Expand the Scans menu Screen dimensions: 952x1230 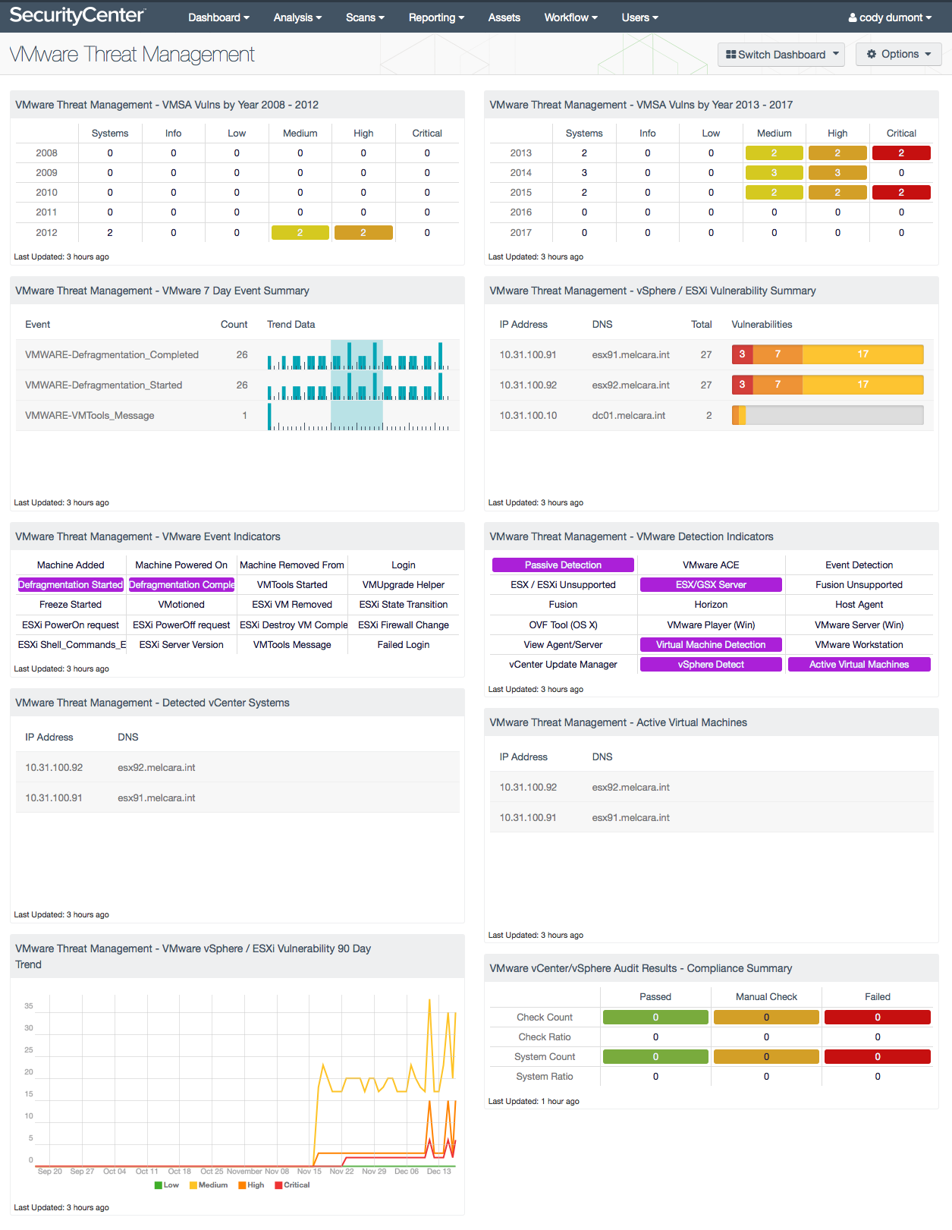coord(365,17)
